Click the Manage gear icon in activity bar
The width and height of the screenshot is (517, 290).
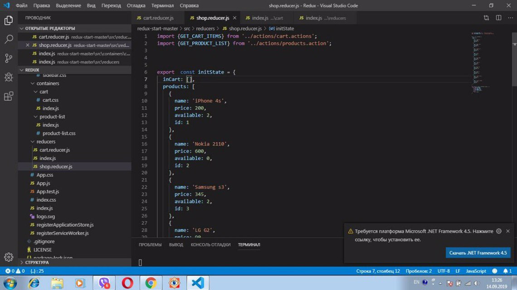pyautogui.click(x=9, y=257)
